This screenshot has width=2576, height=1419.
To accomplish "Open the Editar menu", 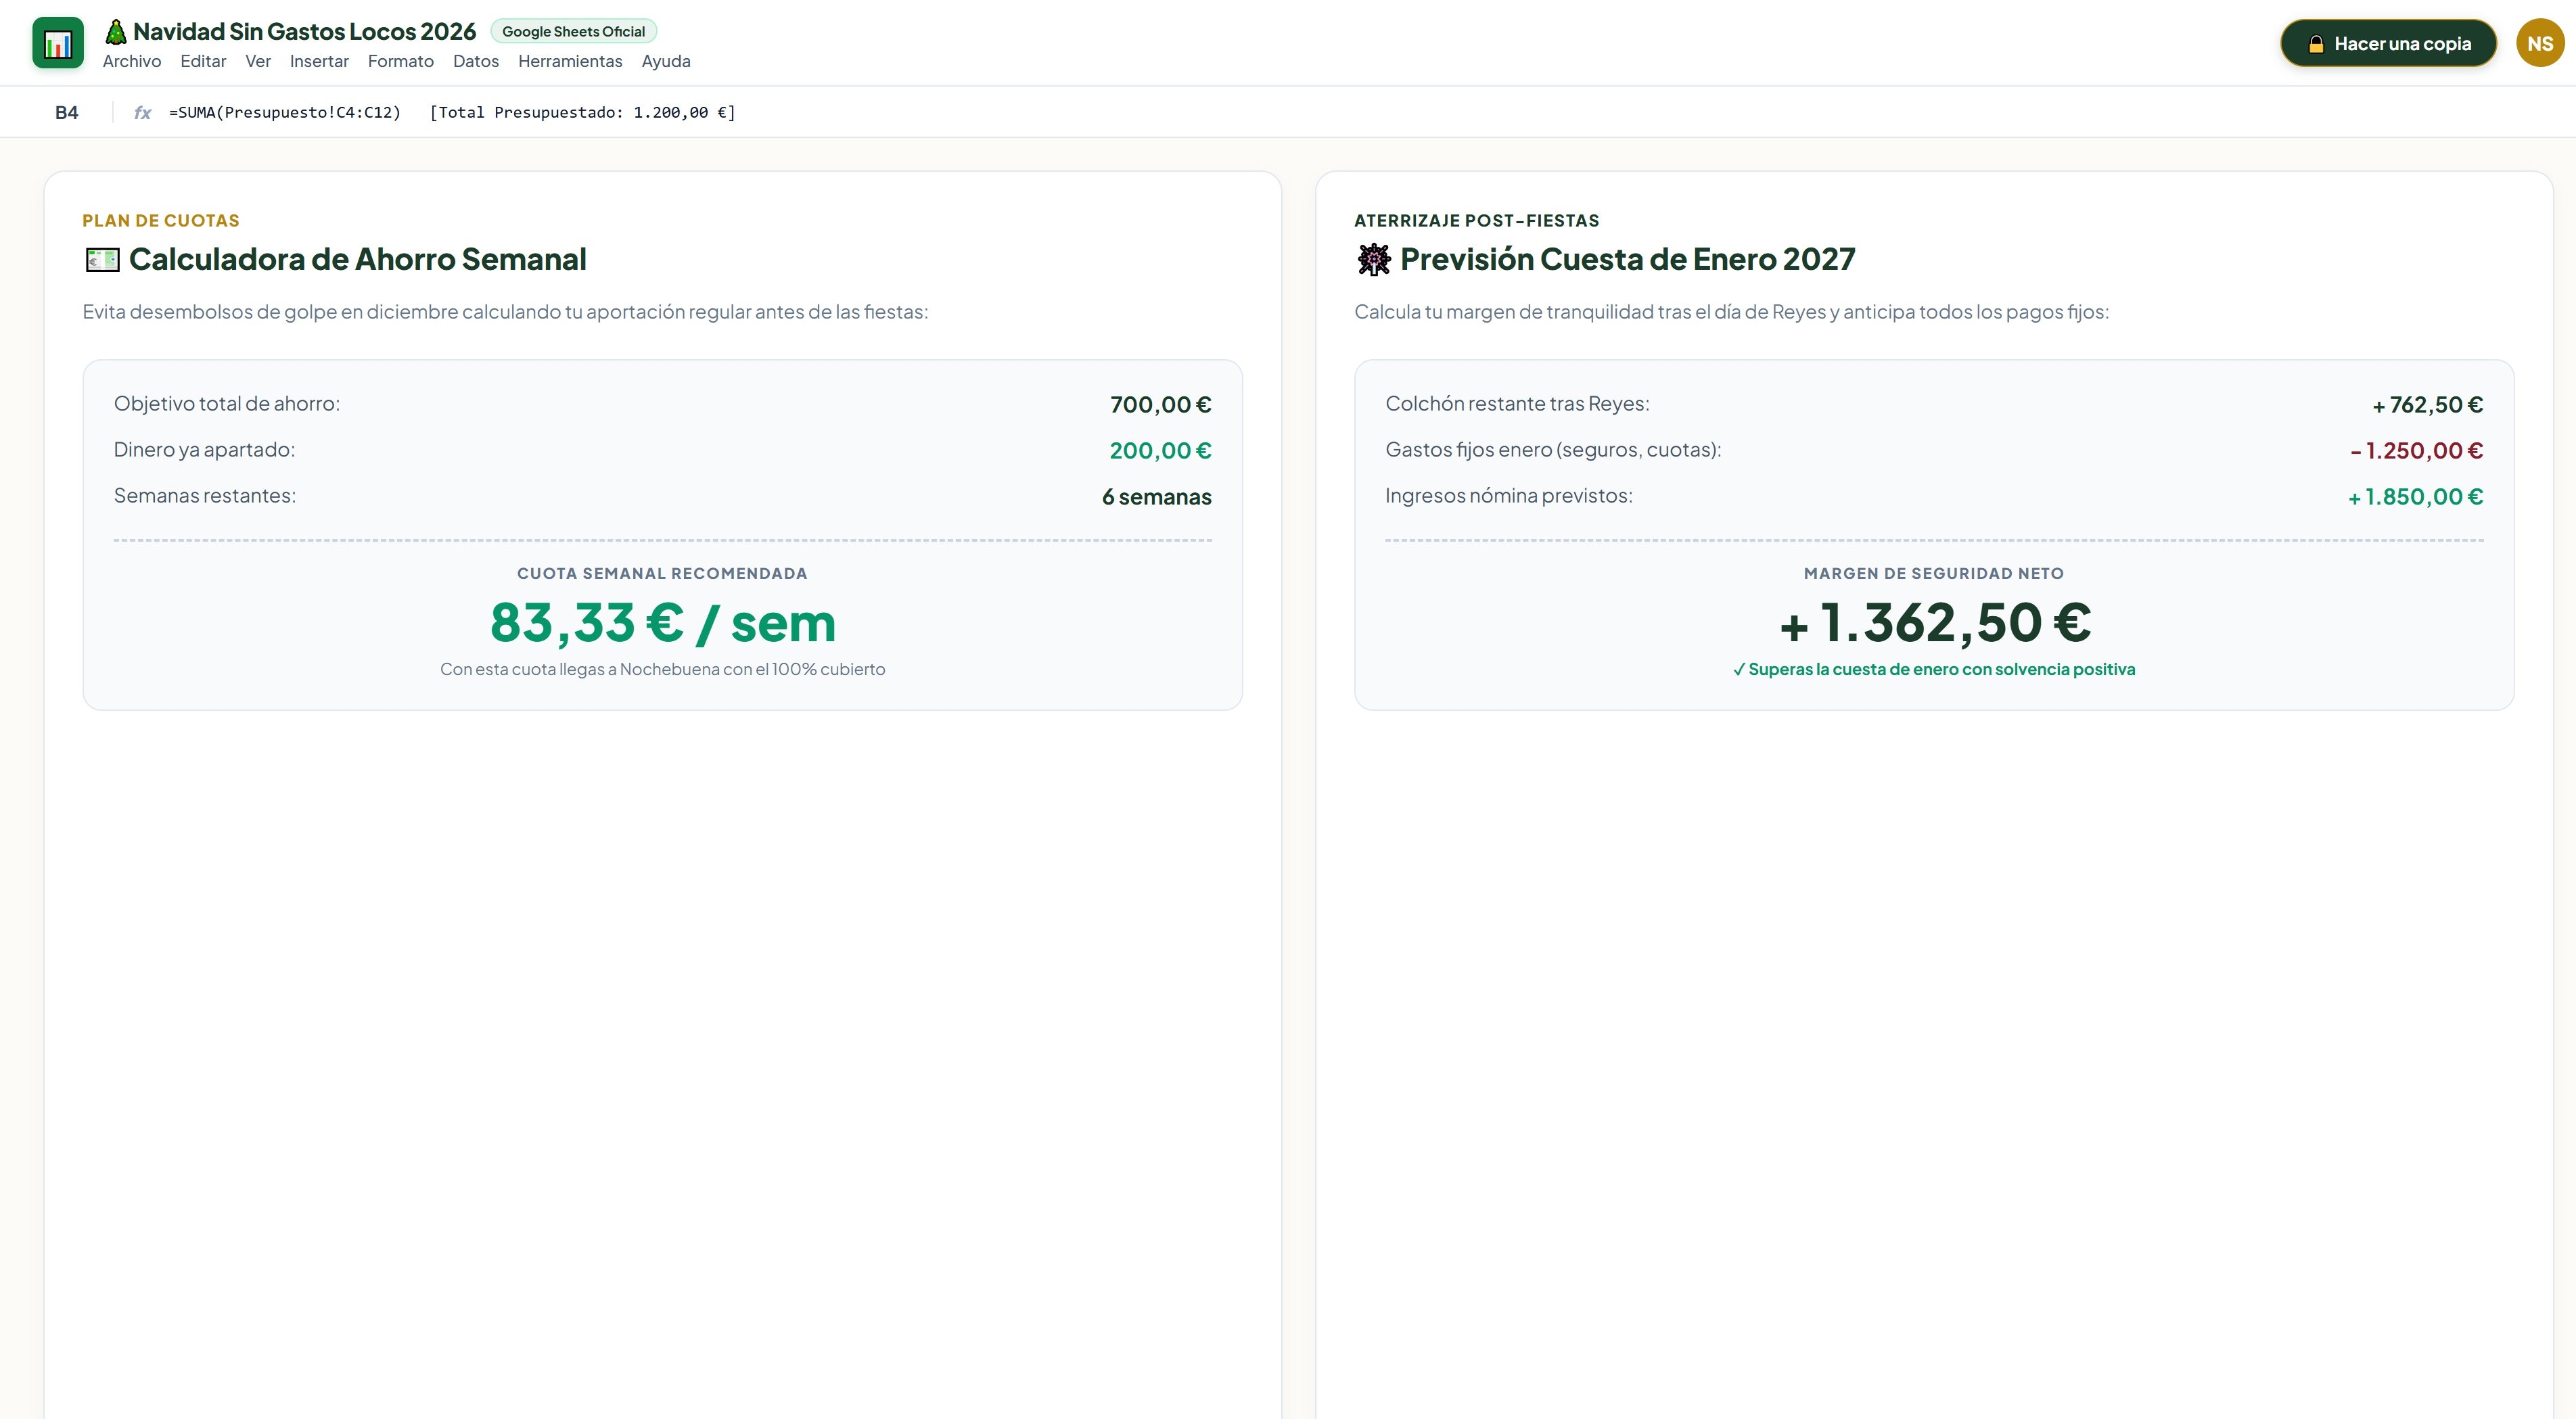I will tap(203, 61).
